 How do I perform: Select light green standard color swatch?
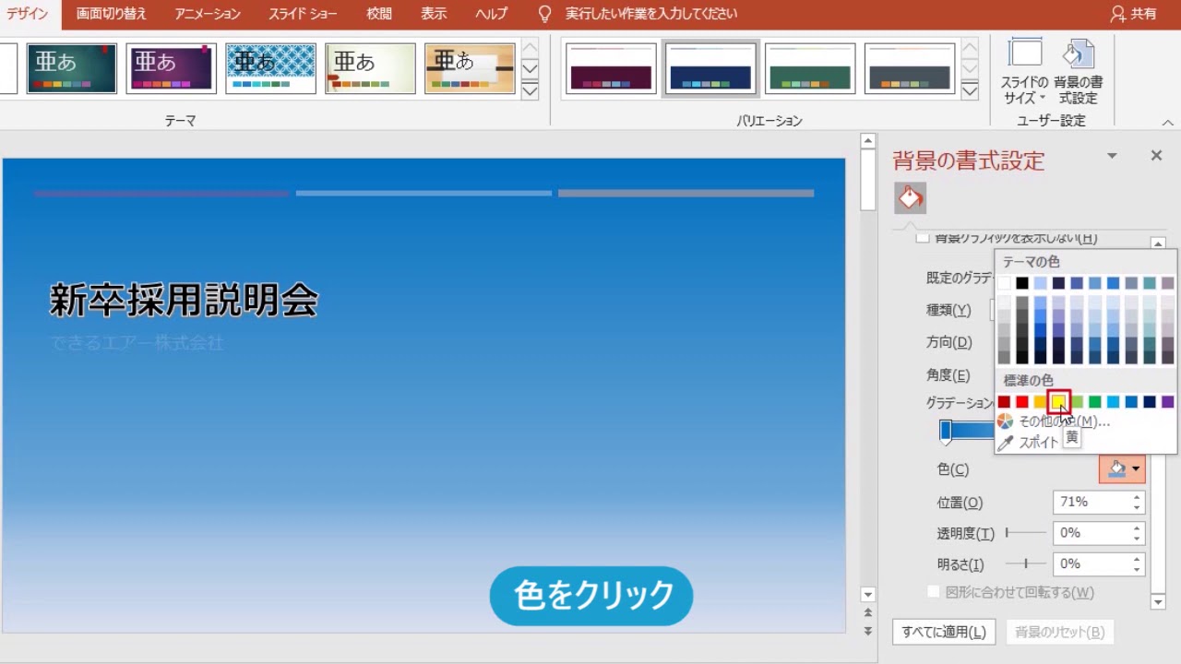click(x=1077, y=401)
